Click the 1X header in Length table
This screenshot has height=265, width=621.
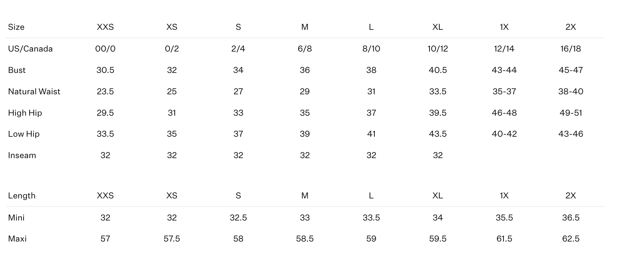pyautogui.click(x=504, y=196)
